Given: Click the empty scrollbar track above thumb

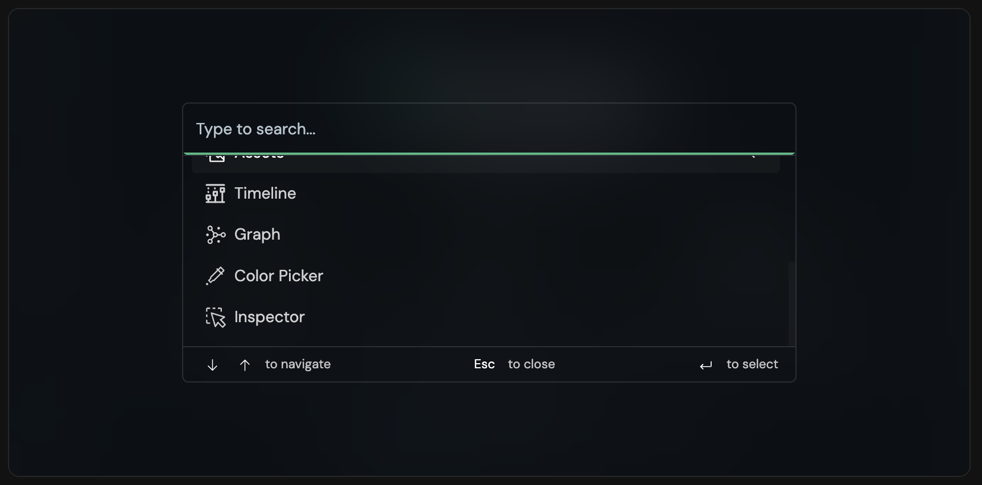Looking at the screenshot, I should [x=791, y=208].
